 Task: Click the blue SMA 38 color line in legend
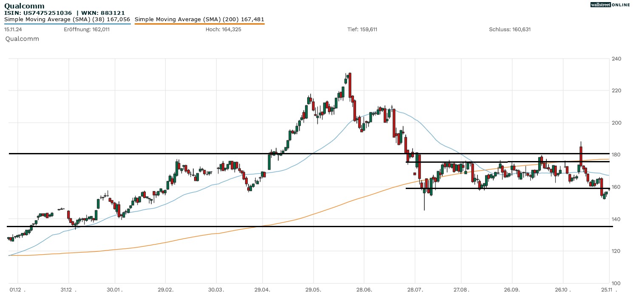pyautogui.click(x=67, y=24)
